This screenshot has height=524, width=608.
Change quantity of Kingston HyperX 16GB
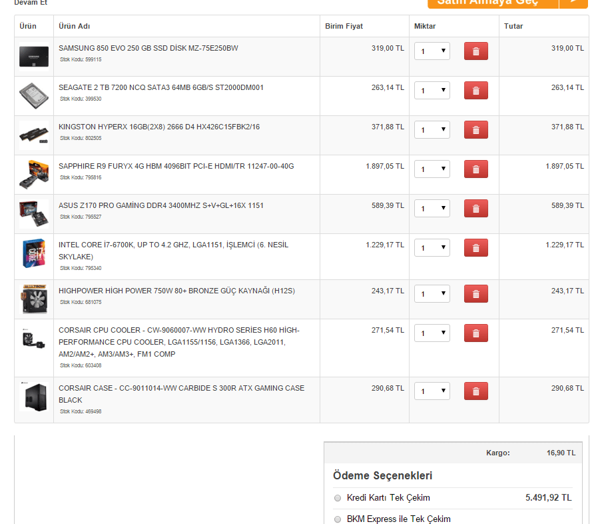tap(432, 129)
